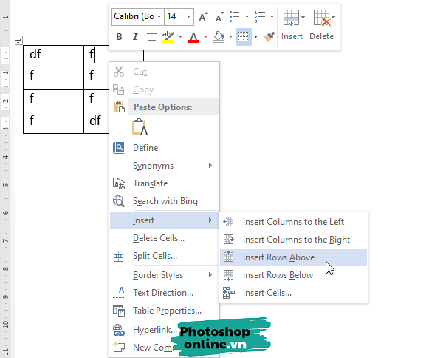Click the Delete table icon in toolbar
443x358 pixels.
321,24
